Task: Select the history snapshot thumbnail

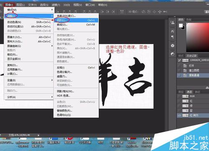Action: pos(185,60)
